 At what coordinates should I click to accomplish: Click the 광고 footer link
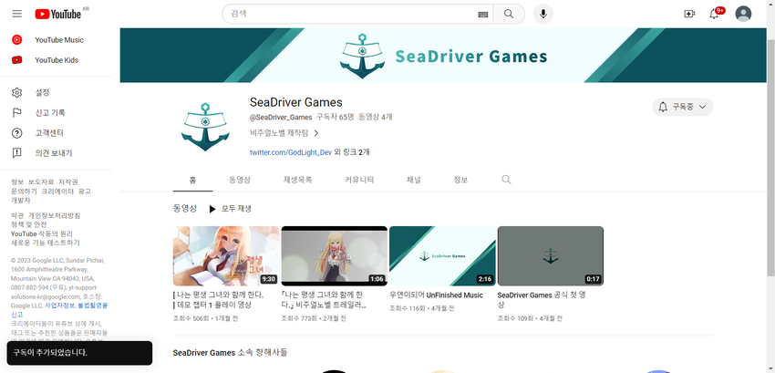85,191
